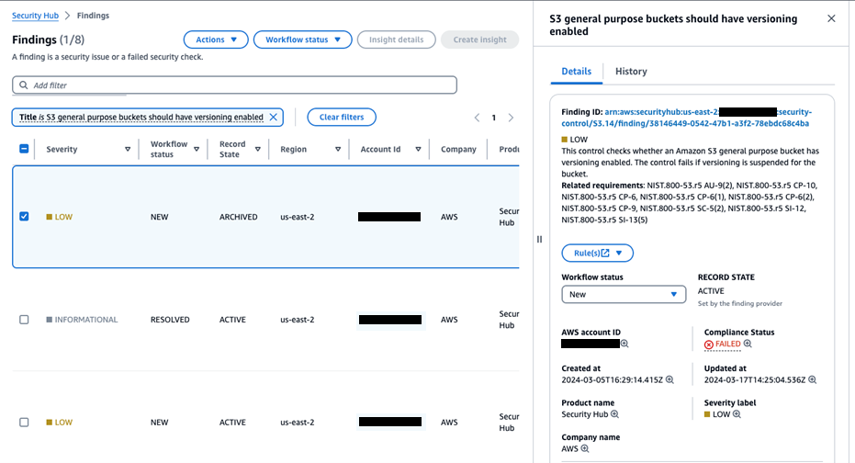This screenshot has height=463, width=855.
Task: Sort by Record State column arrow
Action: (x=258, y=149)
